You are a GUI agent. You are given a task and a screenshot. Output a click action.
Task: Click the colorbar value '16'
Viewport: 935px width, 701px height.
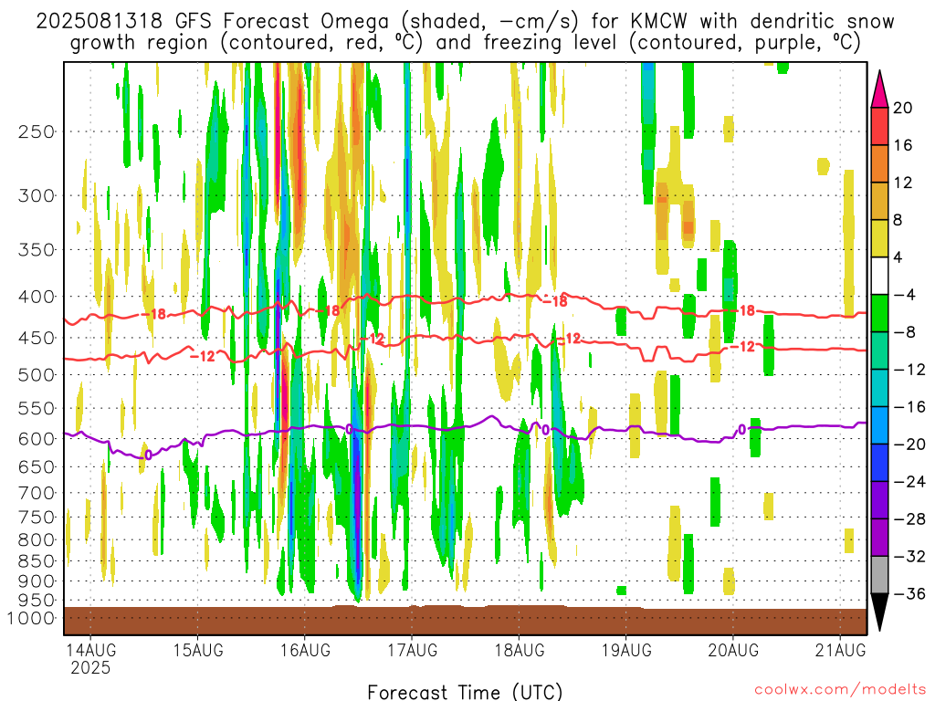(x=903, y=145)
